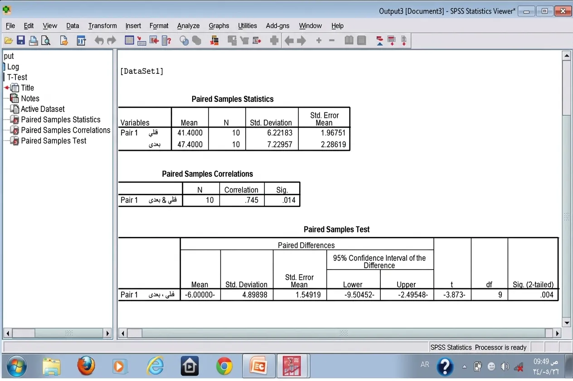Viewport: 573px width, 381px height.
Task: Click the outline pane scroll left arrow
Action: 8,333
